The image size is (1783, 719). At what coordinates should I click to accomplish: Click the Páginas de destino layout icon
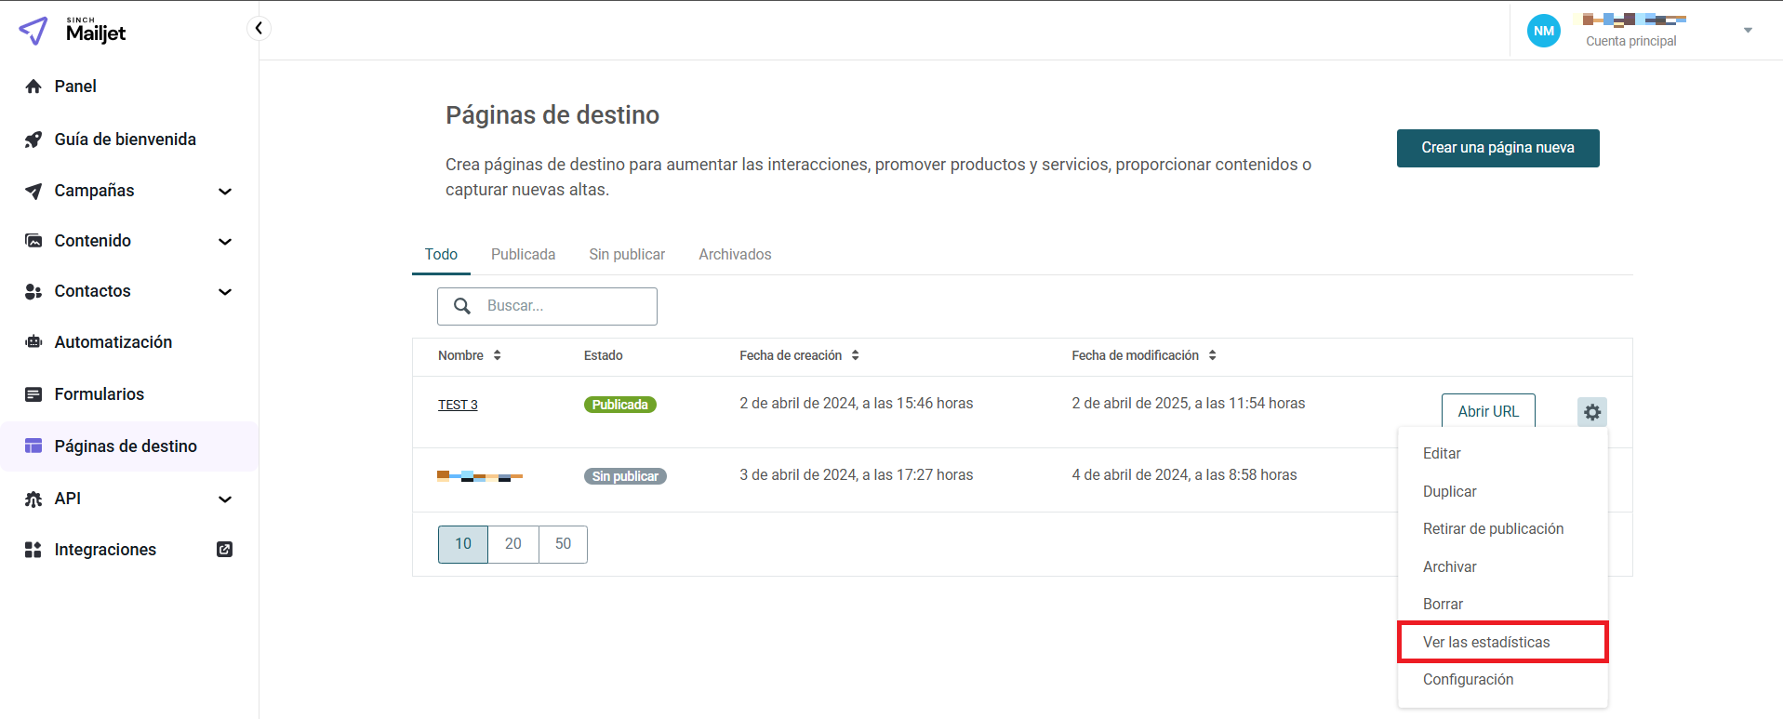(33, 446)
